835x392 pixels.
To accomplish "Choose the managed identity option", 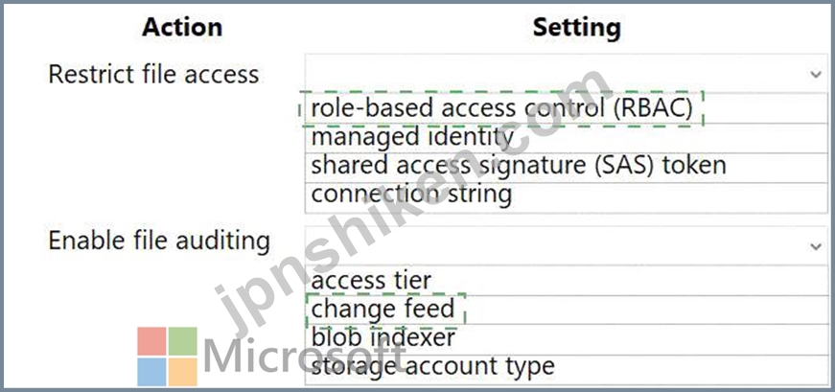I will coord(566,138).
